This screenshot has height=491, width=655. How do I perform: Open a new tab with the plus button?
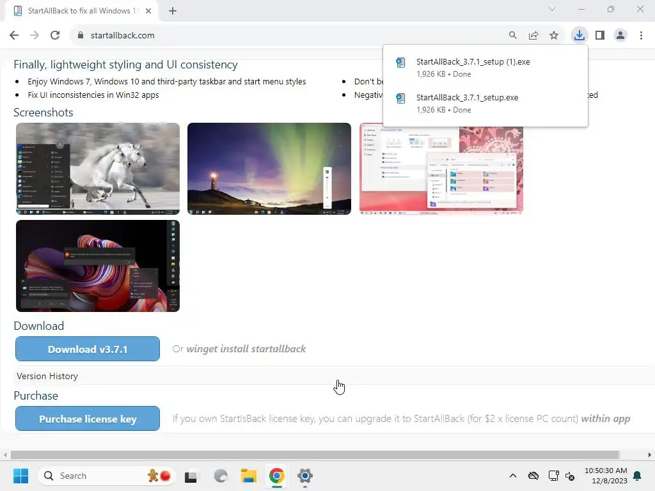tap(173, 11)
